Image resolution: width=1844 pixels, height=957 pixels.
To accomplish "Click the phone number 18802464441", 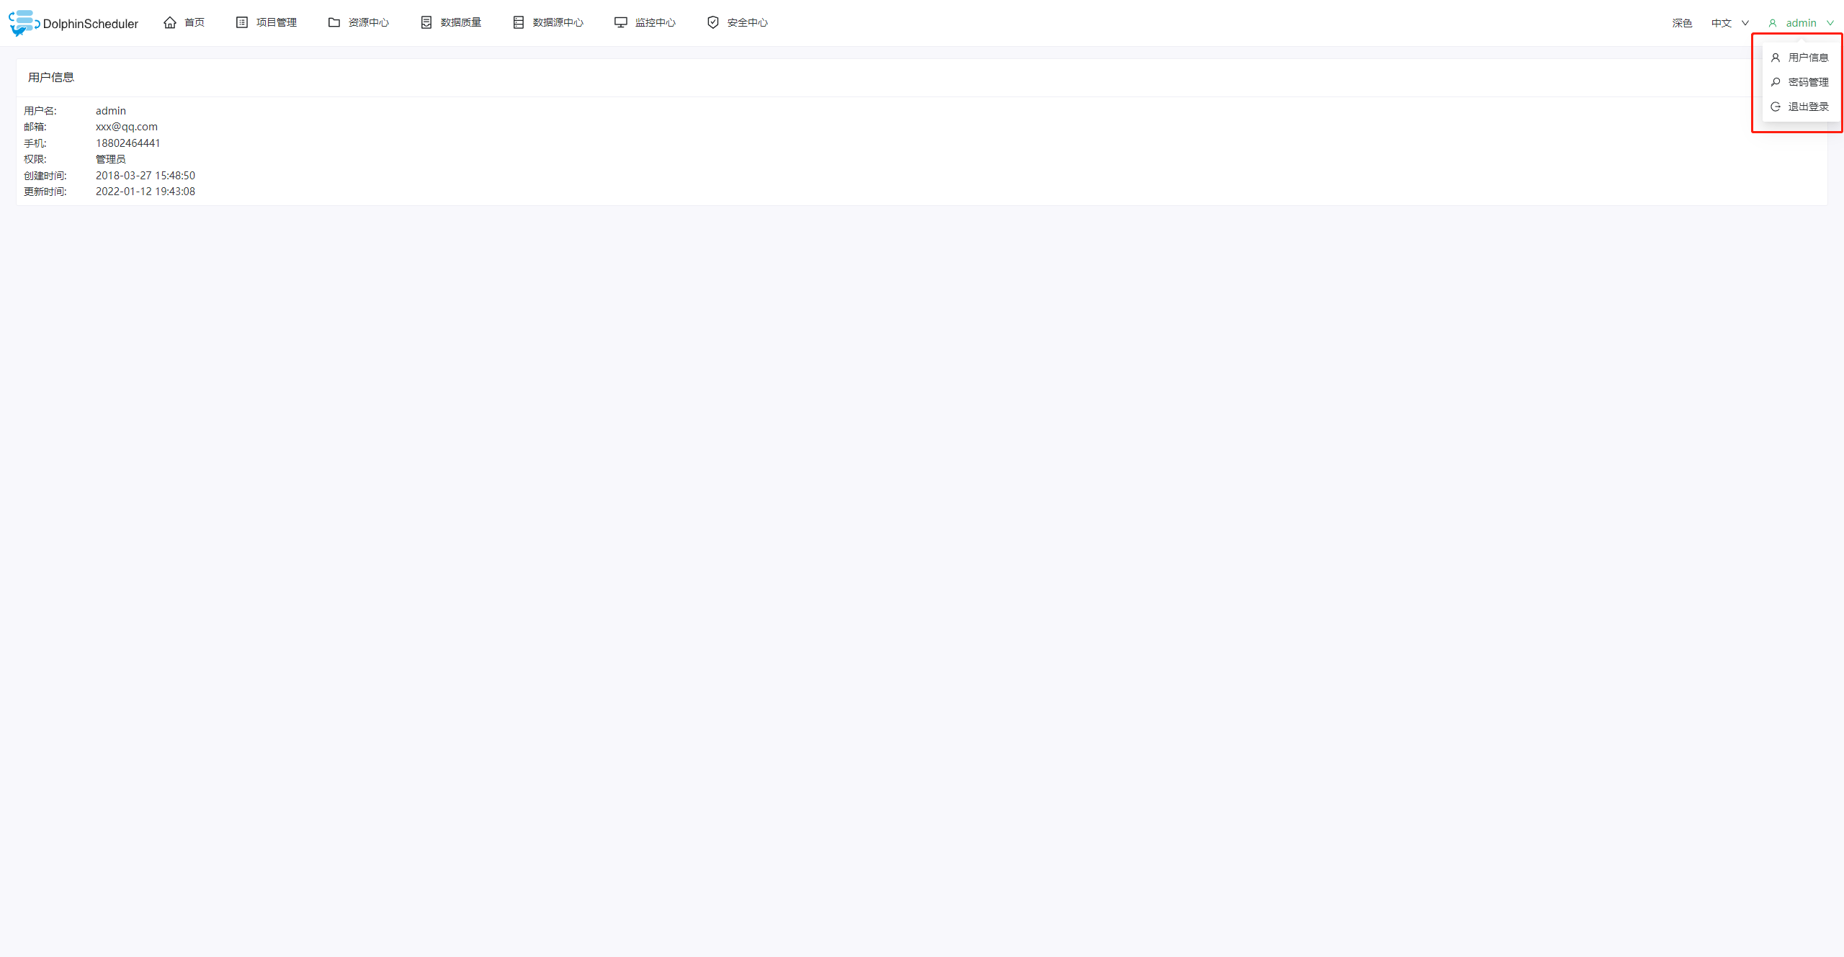I will [128, 143].
